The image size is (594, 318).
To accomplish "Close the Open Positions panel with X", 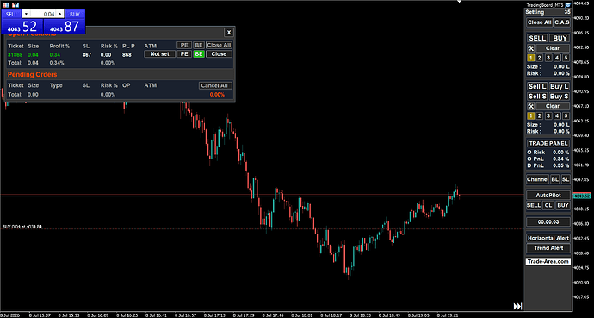I will click(x=228, y=33).
